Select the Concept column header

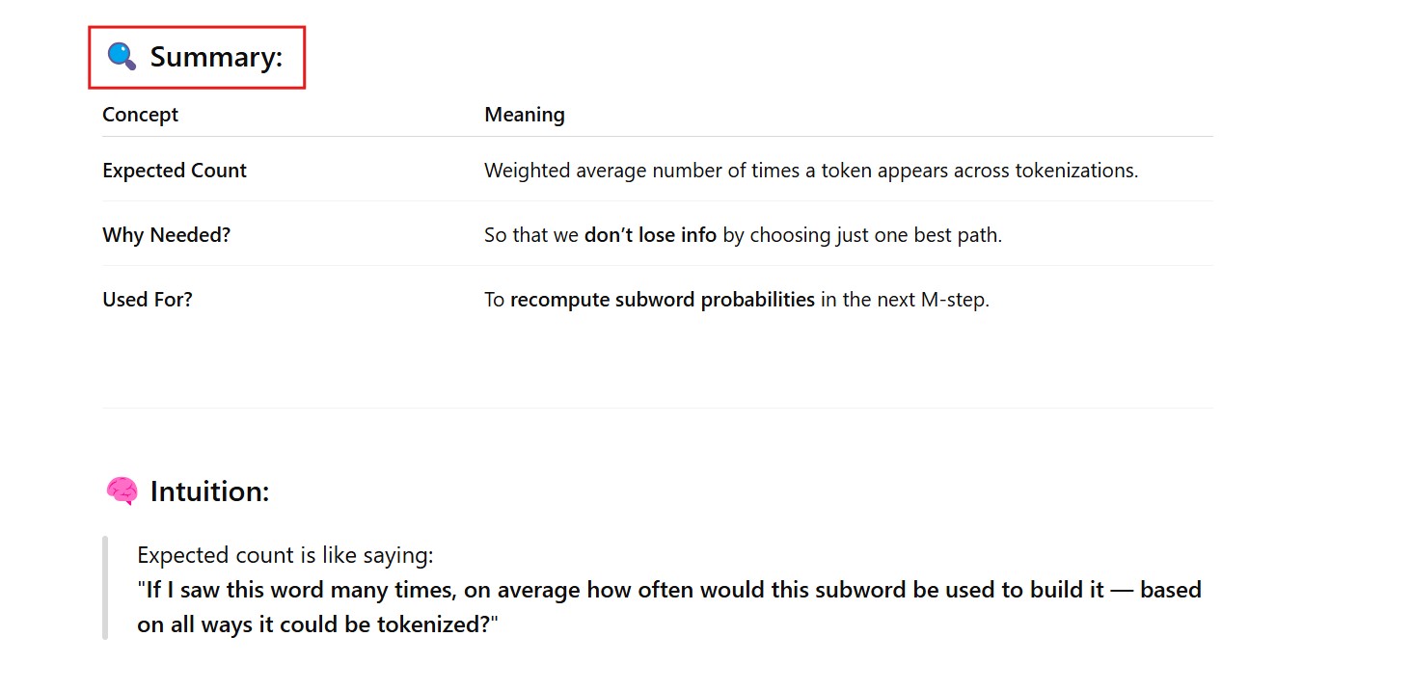tap(140, 115)
